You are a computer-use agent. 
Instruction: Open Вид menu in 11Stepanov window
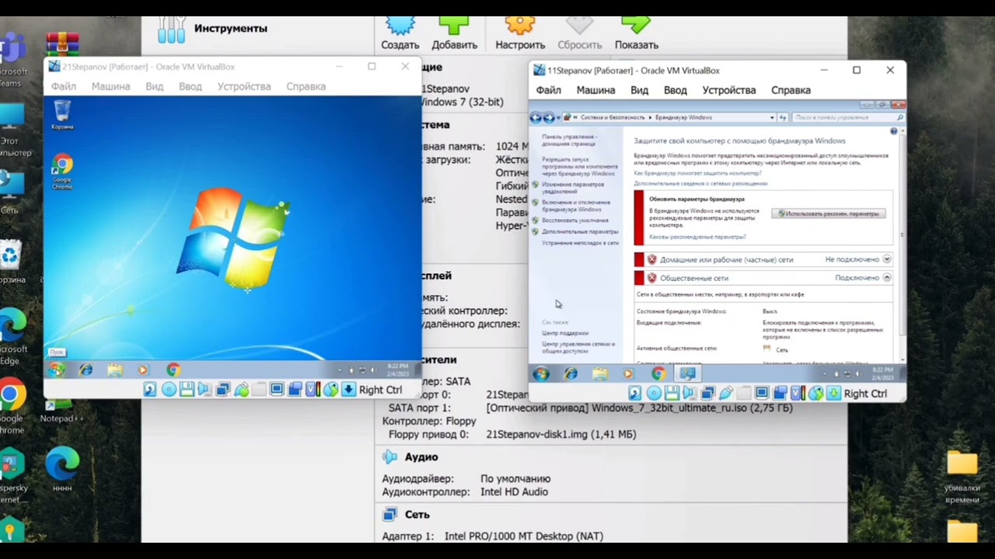click(x=639, y=90)
